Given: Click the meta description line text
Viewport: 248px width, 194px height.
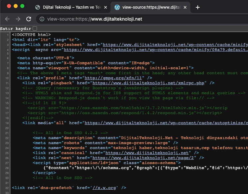Looking at the screenshot, I should point(140,138).
